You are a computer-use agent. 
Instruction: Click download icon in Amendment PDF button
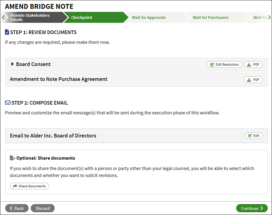coord(249,80)
